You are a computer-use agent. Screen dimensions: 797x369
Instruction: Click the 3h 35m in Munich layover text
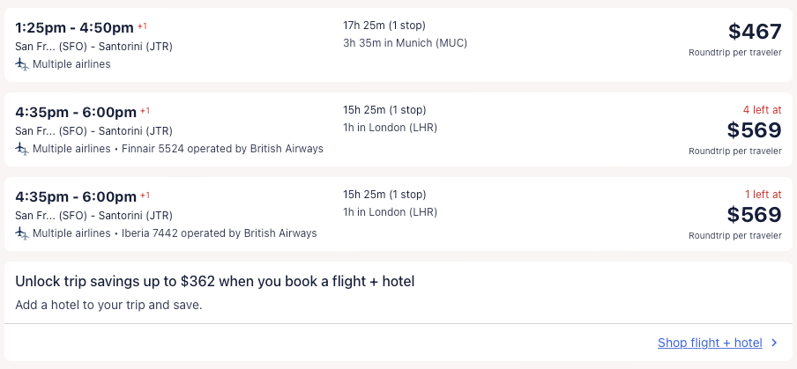pyautogui.click(x=405, y=43)
